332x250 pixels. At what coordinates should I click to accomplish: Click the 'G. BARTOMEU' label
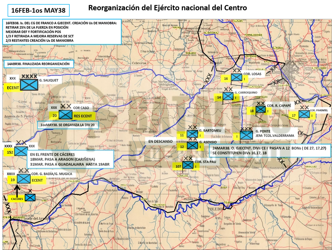tap(210, 131)
